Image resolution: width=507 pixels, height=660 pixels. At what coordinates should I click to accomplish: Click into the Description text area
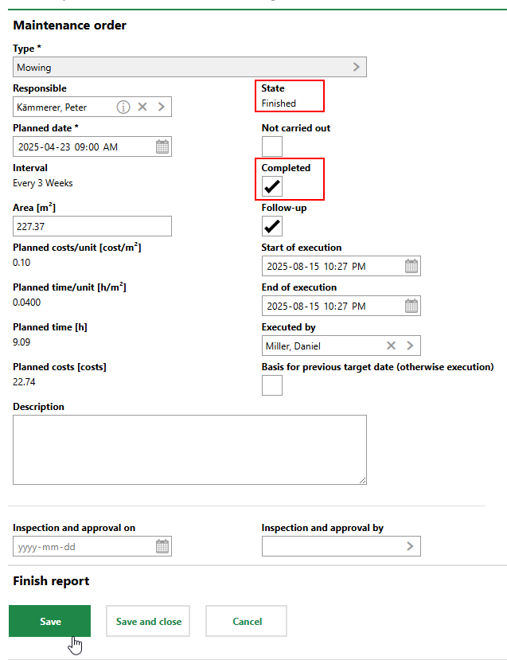[x=189, y=449]
